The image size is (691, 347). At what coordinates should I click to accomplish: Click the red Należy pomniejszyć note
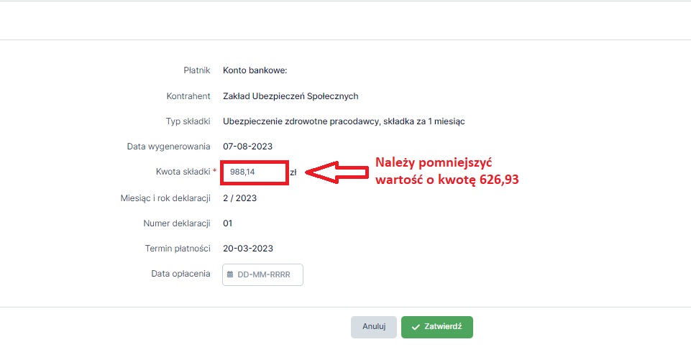(x=447, y=171)
